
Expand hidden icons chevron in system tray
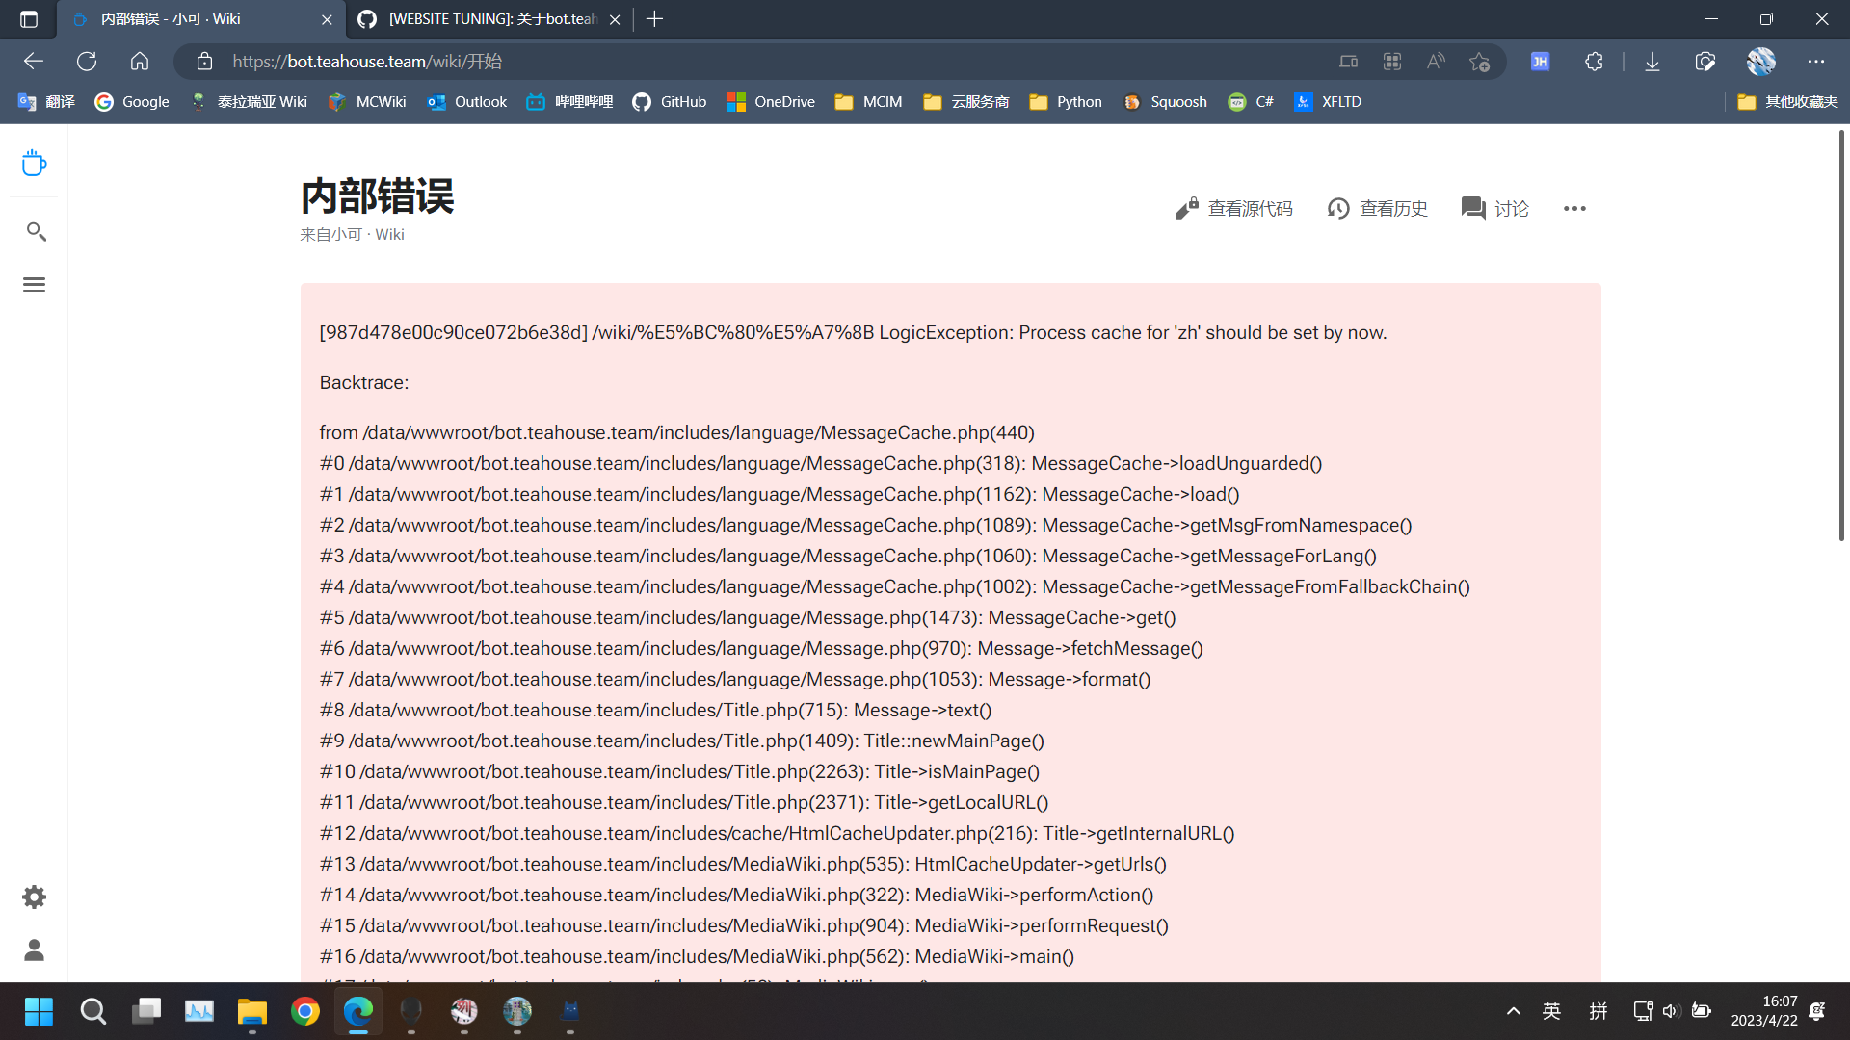pos(1514,1011)
